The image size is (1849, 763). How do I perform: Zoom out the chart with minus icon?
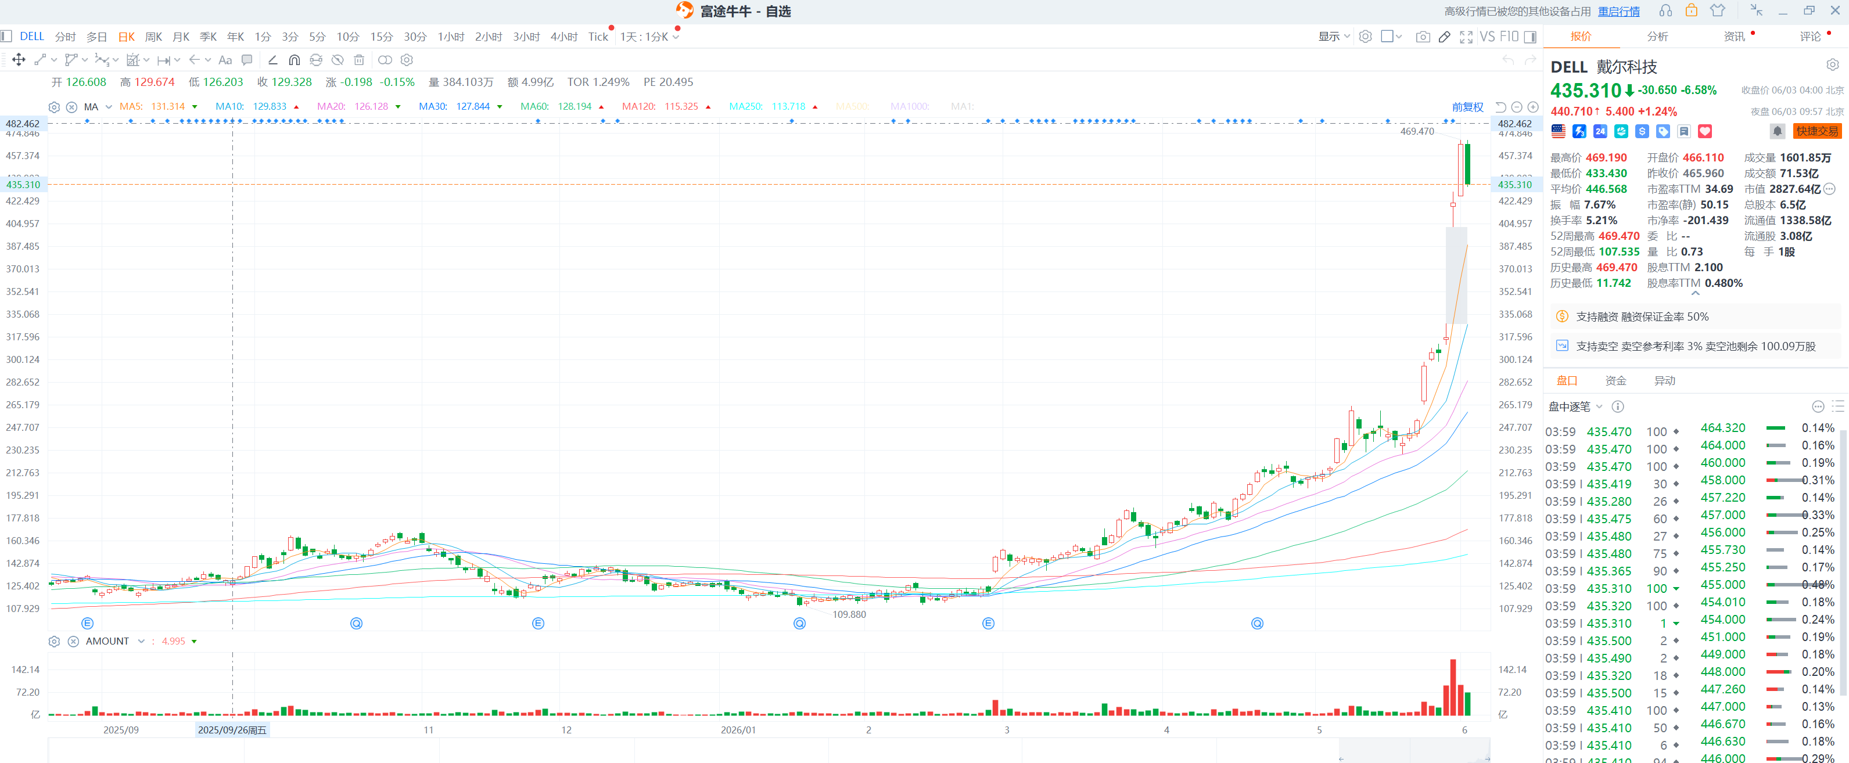[x=1517, y=107]
